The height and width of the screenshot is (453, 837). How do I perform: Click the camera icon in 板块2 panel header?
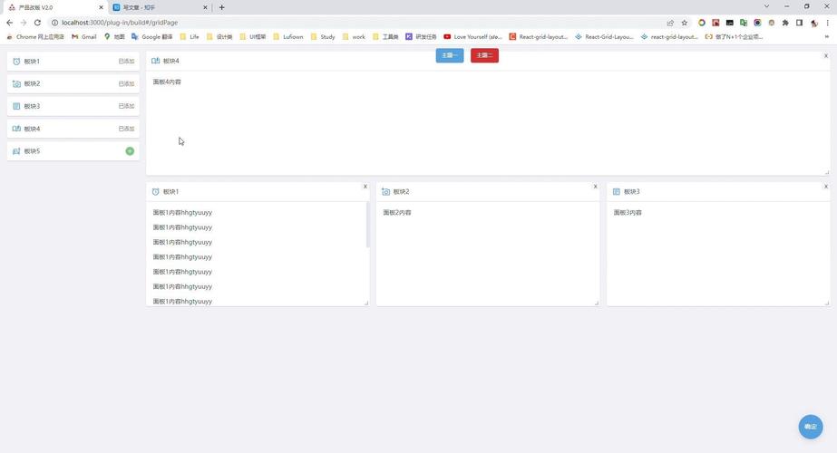pos(386,191)
